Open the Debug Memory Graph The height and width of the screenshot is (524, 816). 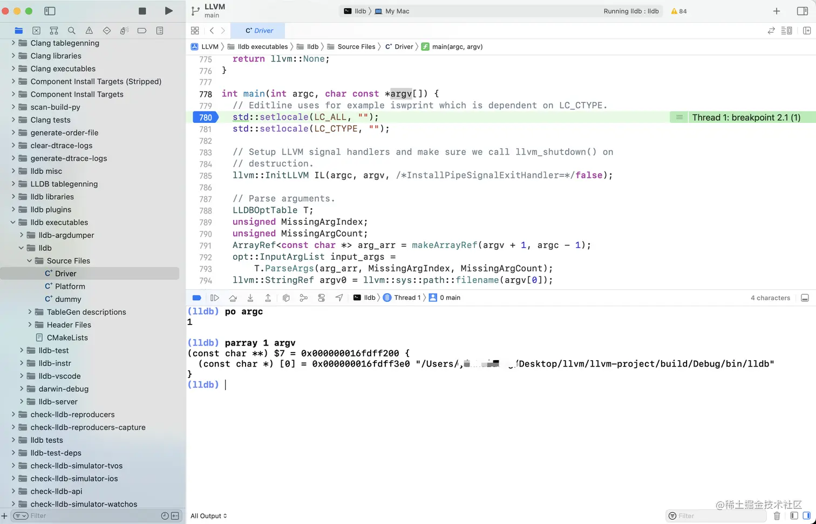[304, 298]
